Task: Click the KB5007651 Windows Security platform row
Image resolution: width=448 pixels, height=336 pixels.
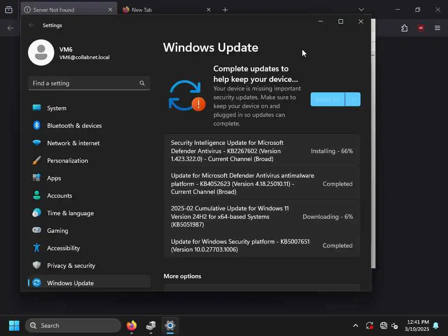Action: (x=262, y=245)
